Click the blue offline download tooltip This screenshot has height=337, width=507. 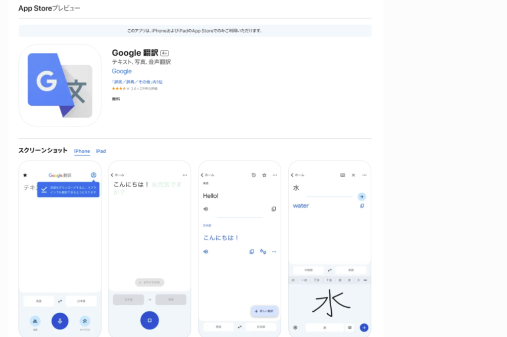click(68, 190)
